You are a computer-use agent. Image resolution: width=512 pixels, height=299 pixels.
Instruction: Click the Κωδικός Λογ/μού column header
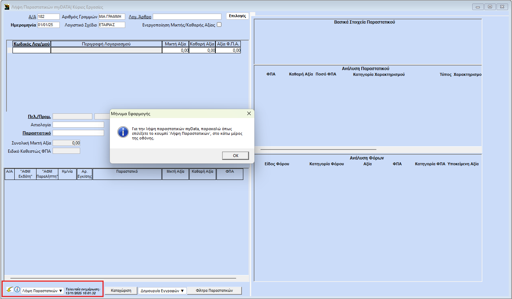32,44
